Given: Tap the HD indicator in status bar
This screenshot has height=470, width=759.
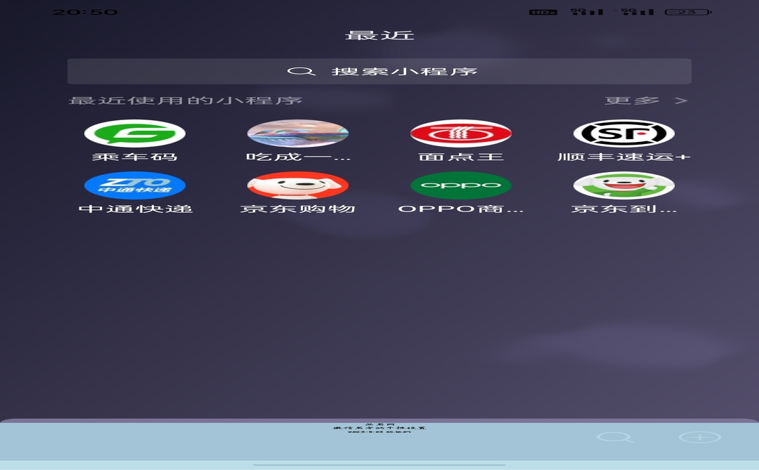Looking at the screenshot, I should [x=543, y=12].
